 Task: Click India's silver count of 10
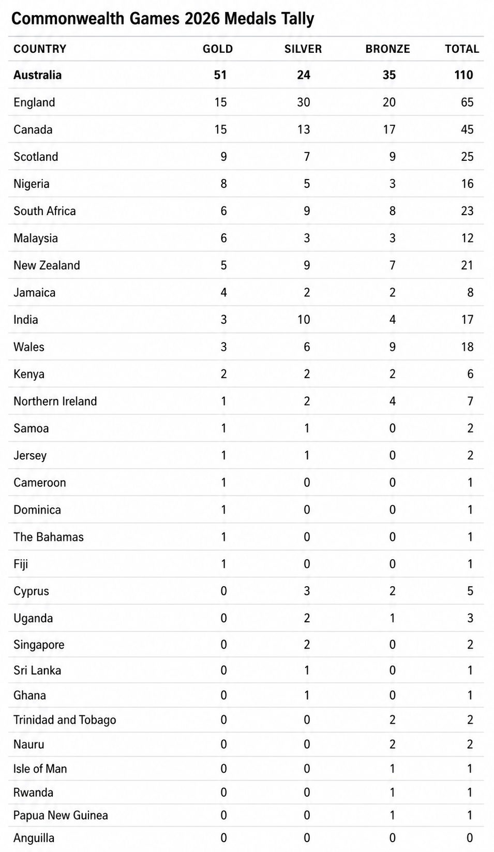(x=304, y=320)
